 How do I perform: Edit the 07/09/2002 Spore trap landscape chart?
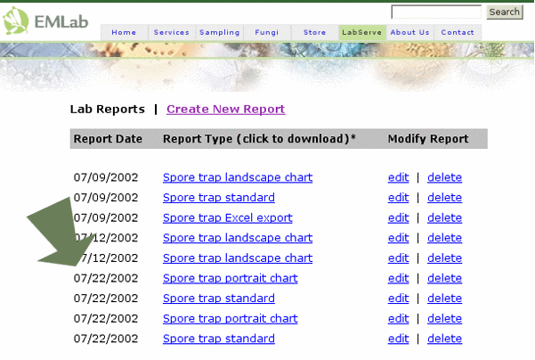click(x=398, y=177)
